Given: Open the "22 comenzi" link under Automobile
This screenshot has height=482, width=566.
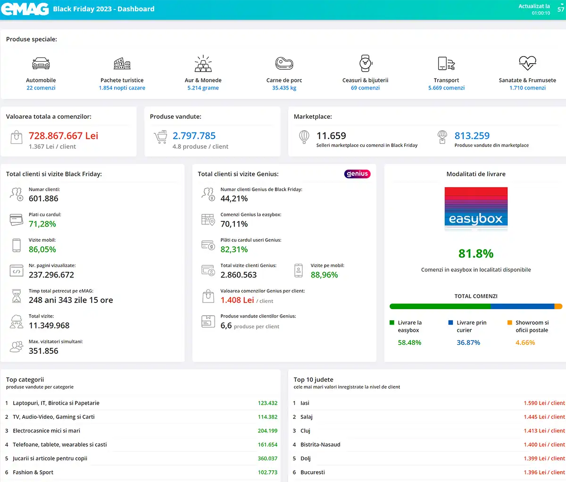Looking at the screenshot, I should [41, 88].
